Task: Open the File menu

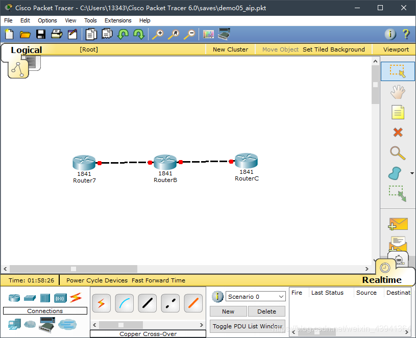Action: (8, 20)
